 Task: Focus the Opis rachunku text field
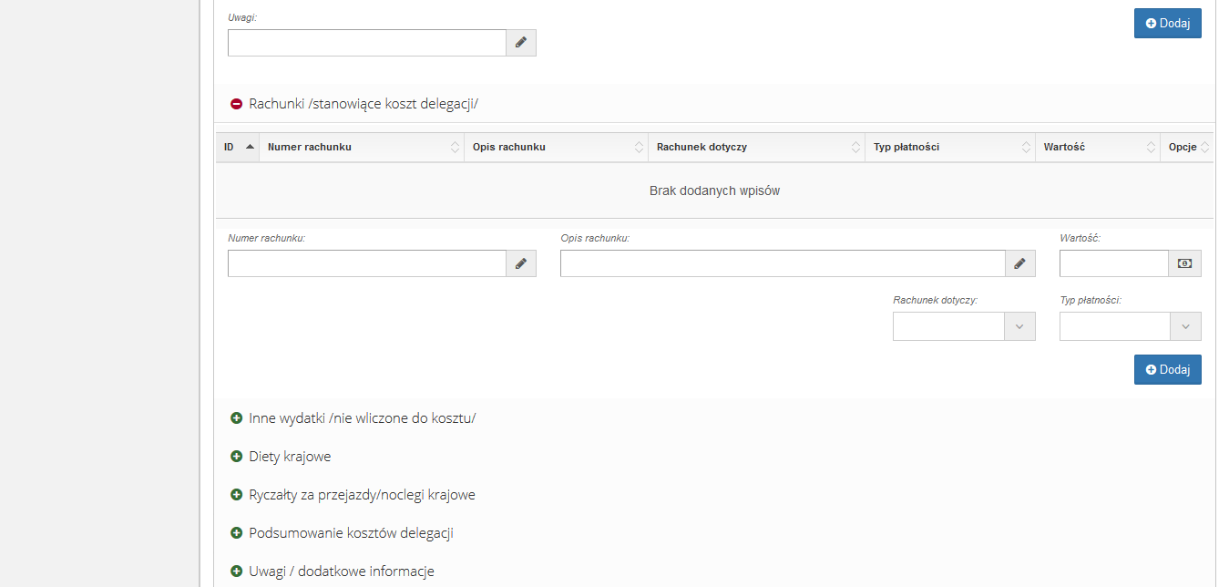click(x=783, y=263)
